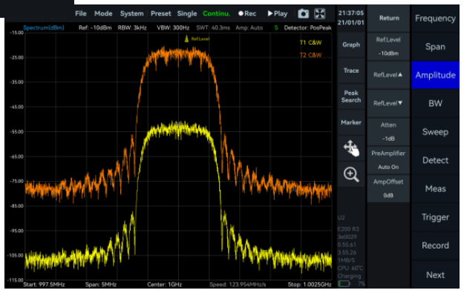Viewport: 464px width, 293px height.
Task: Activate the zoom-in magnifier tool
Action: 351,174
